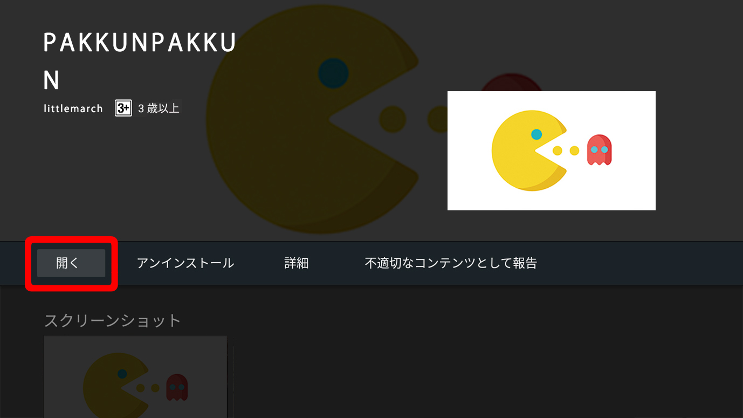
Task: Open the screenshot thumbnail below スクリーンショット
Action: coord(135,377)
